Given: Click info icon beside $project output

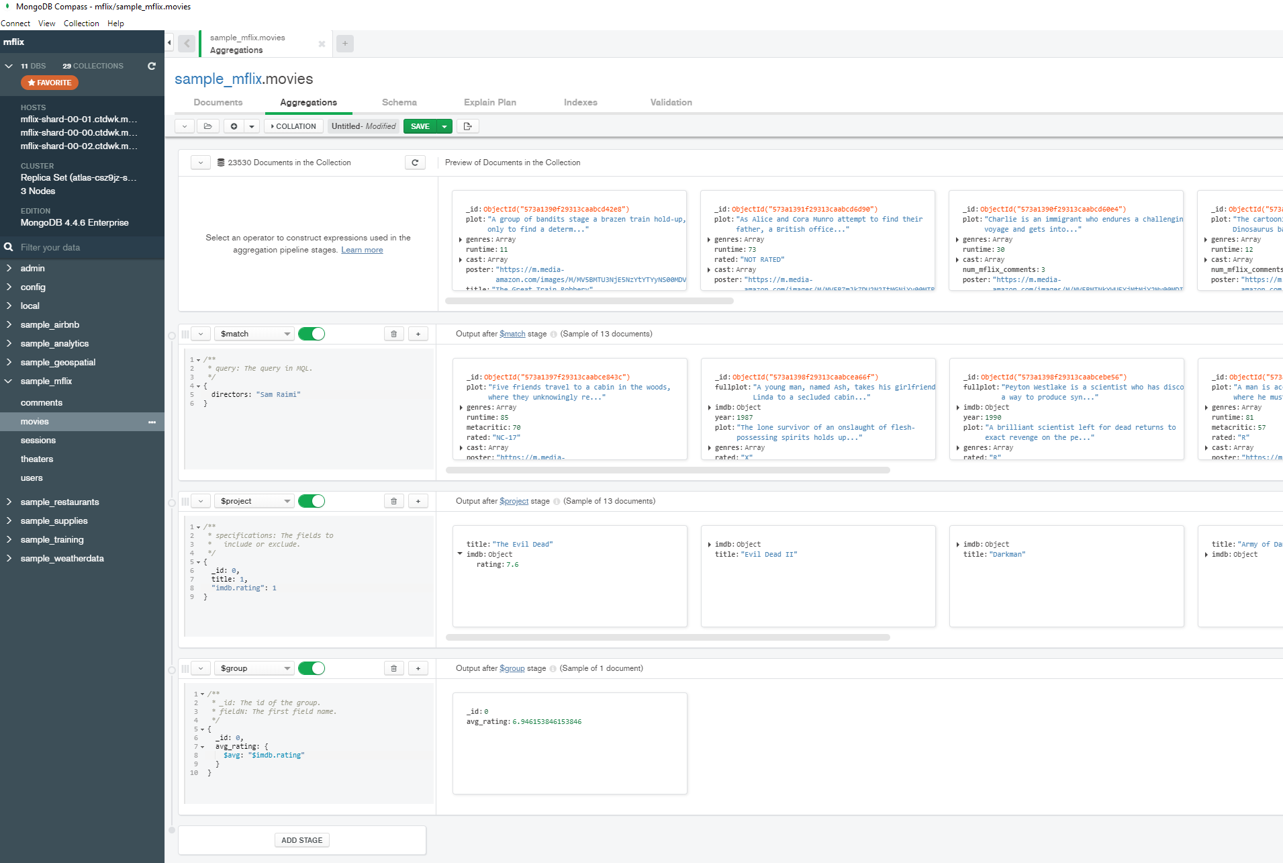Looking at the screenshot, I should coord(557,502).
